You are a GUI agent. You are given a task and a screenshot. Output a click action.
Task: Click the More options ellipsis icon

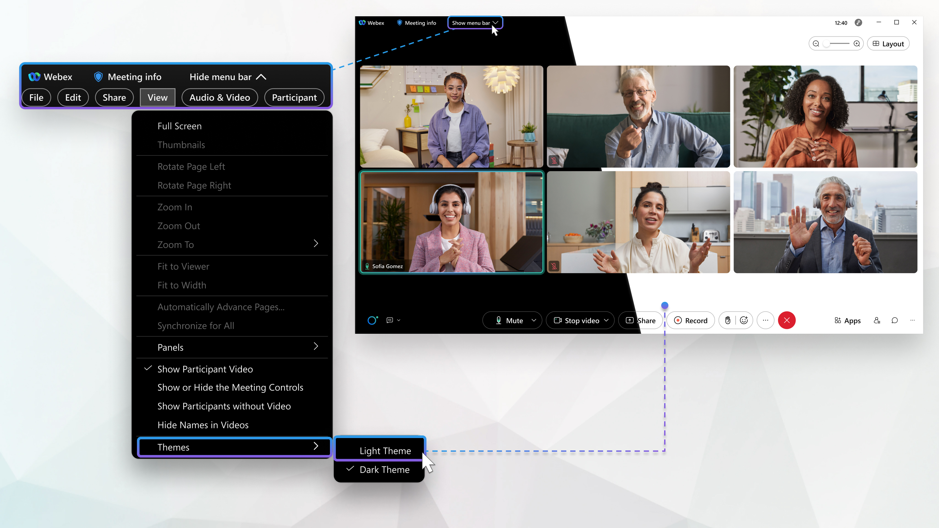(766, 320)
